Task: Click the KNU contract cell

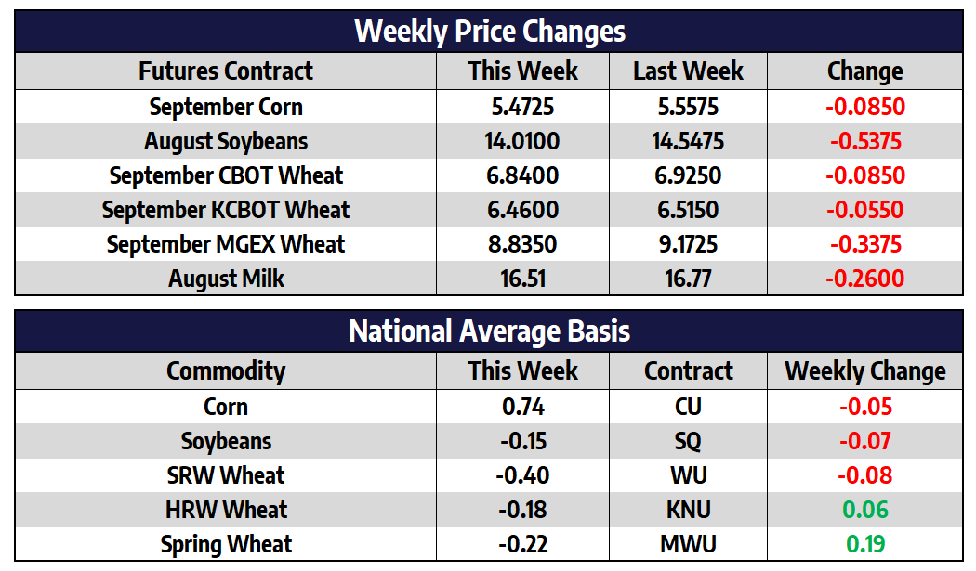Action: click(688, 510)
